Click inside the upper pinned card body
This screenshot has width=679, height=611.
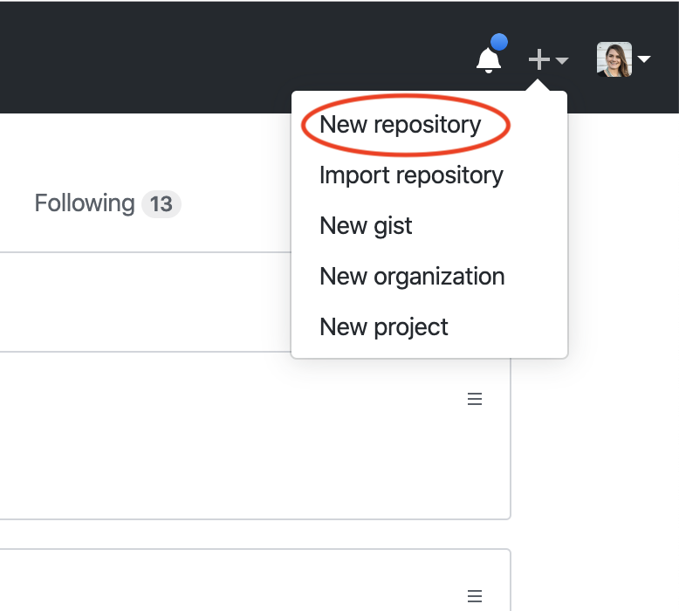(x=218, y=436)
